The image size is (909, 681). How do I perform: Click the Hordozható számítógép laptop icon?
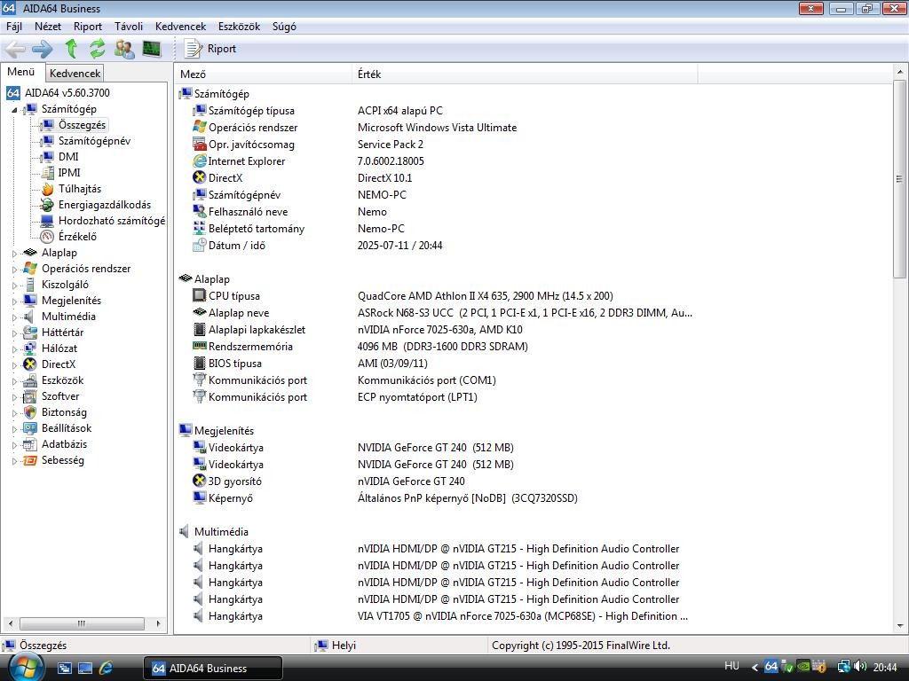click(48, 221)
